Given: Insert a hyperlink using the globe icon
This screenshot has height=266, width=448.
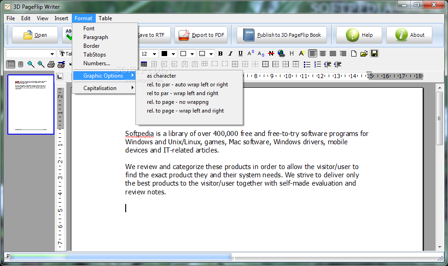Looking at the screenshot, I should (x=281, y=54).
